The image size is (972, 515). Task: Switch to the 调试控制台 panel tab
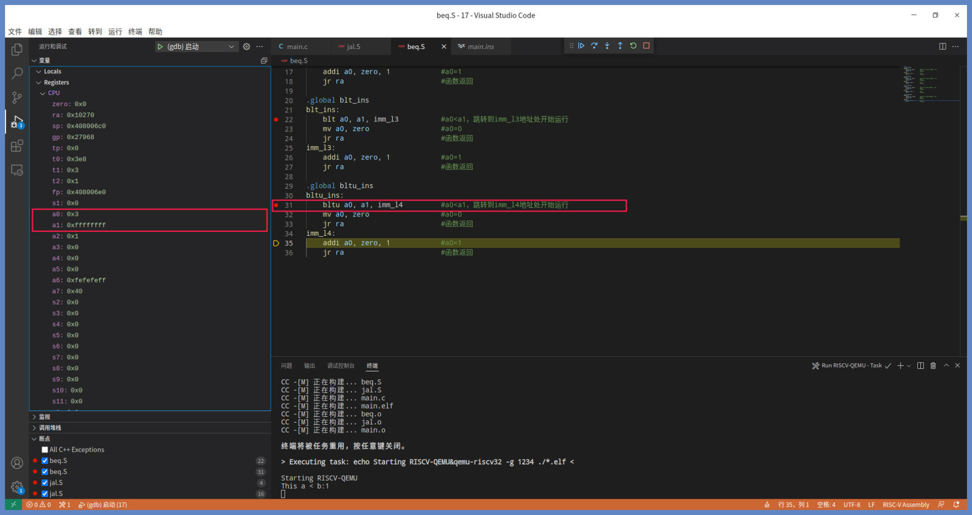(x=340, y=366)
